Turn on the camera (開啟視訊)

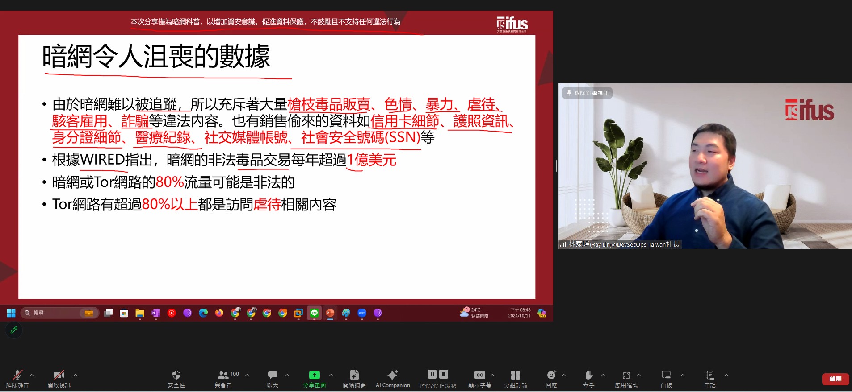[59, 375]
